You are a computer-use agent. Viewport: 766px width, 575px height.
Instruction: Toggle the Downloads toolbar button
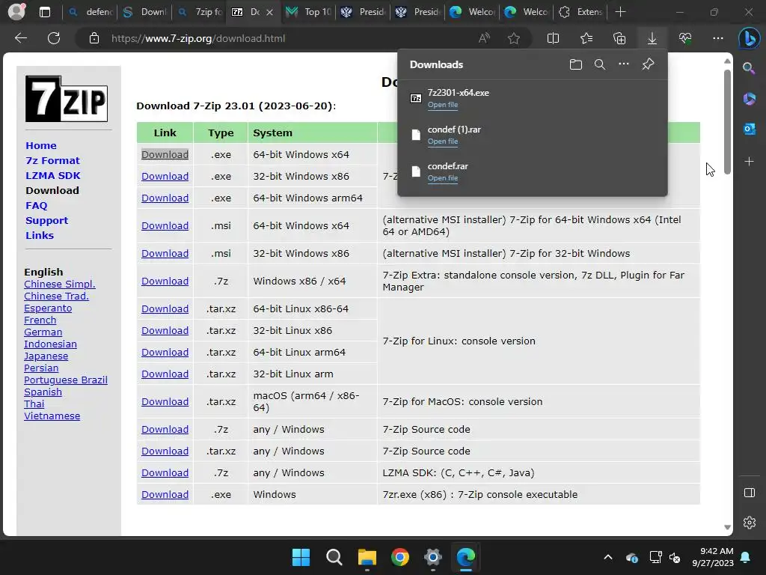tap(652, 38)
